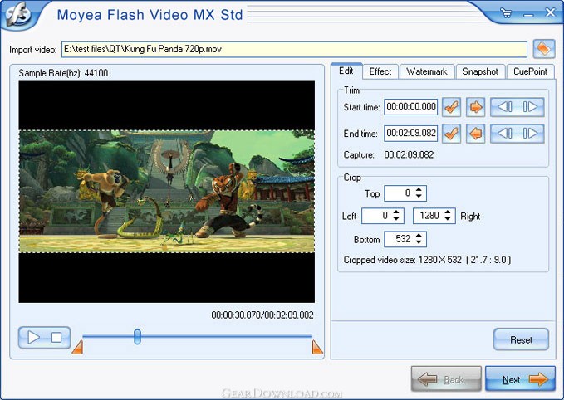Set End time to current position arrow
The width and height of the screenshot is (564, 400).
click(475, 134)
